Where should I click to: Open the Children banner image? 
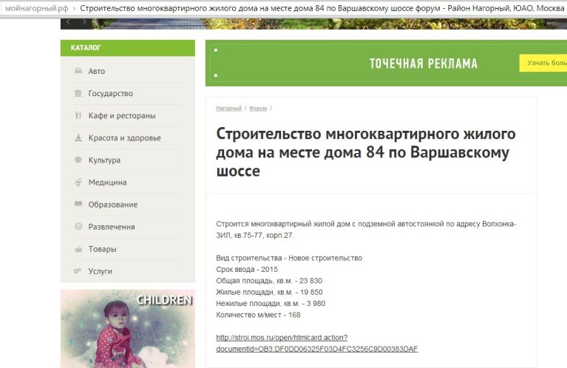click(x=127, y=328)
